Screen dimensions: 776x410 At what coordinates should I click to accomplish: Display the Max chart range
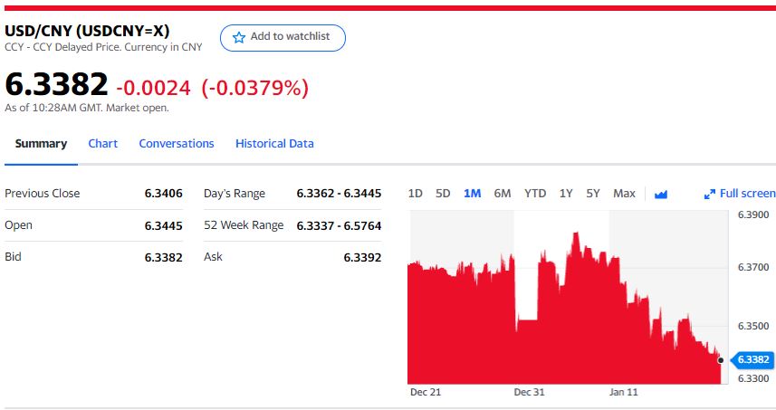click(624, 193)
